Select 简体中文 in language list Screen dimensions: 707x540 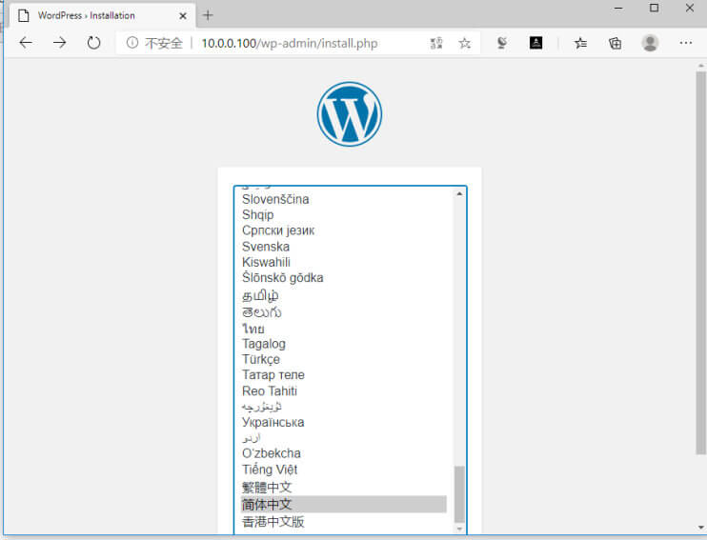coord(344,505)
